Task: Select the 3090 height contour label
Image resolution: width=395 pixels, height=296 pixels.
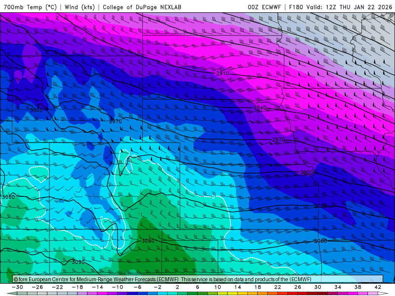Action: click(x=78, y=262)
